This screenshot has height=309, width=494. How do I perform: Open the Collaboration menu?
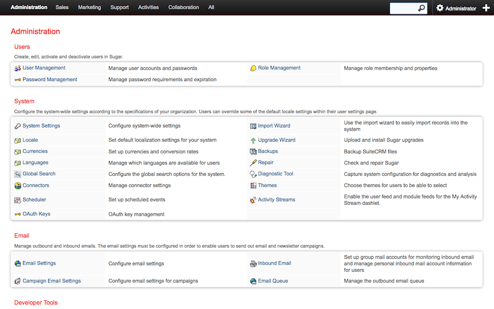click(183, 7)
